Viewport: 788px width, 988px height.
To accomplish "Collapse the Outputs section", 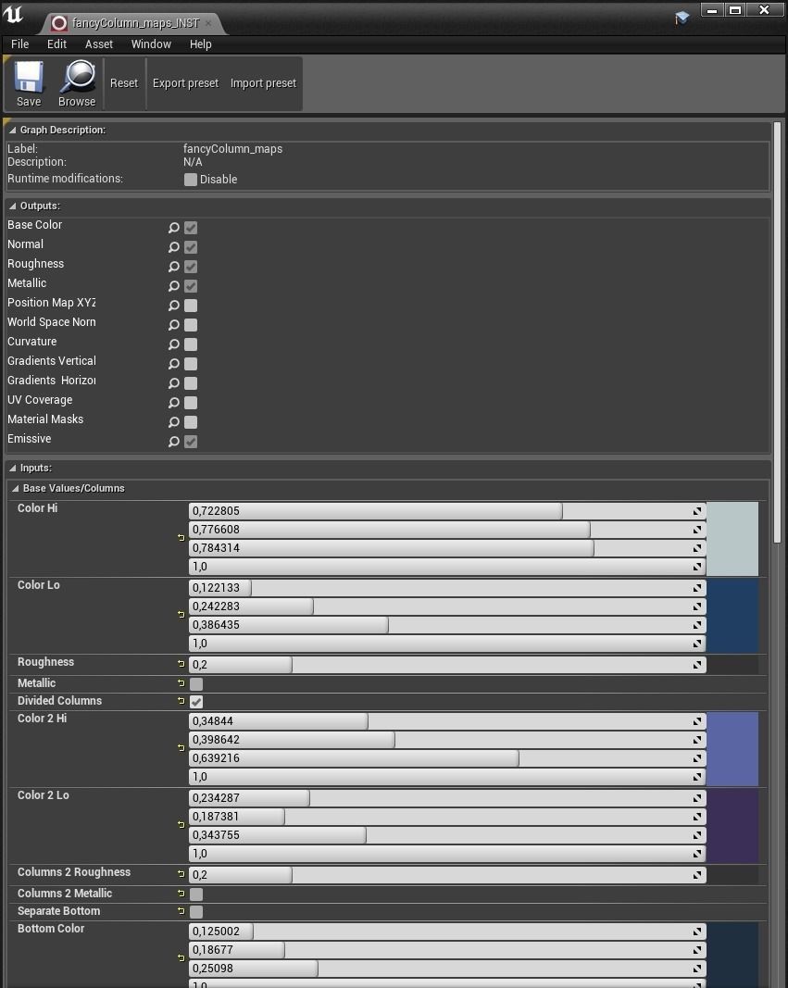I will tap(13, 206).
